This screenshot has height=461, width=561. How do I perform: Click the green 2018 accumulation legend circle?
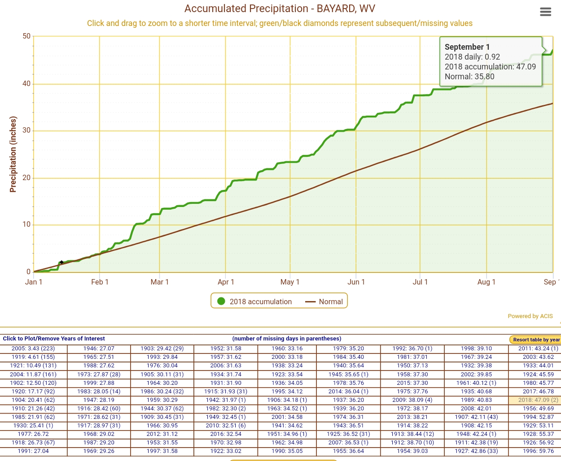pos(221,302)
